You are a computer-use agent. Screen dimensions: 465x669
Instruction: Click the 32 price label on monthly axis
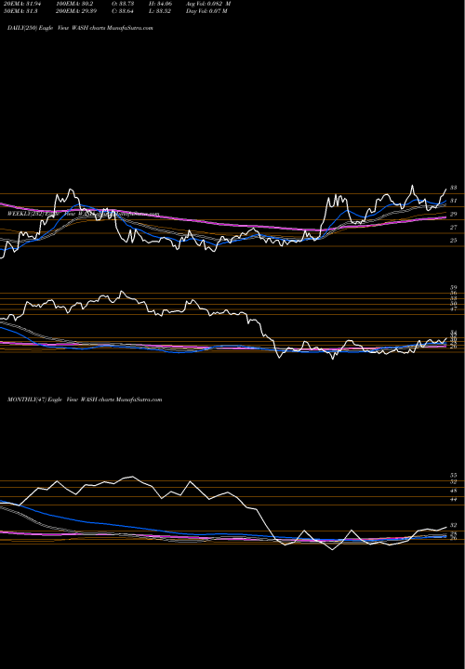(454, 526)
